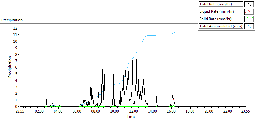This screenshot has width=255, height=119.
Task: Click the Precipitation chart title
Action: (12, 20)
